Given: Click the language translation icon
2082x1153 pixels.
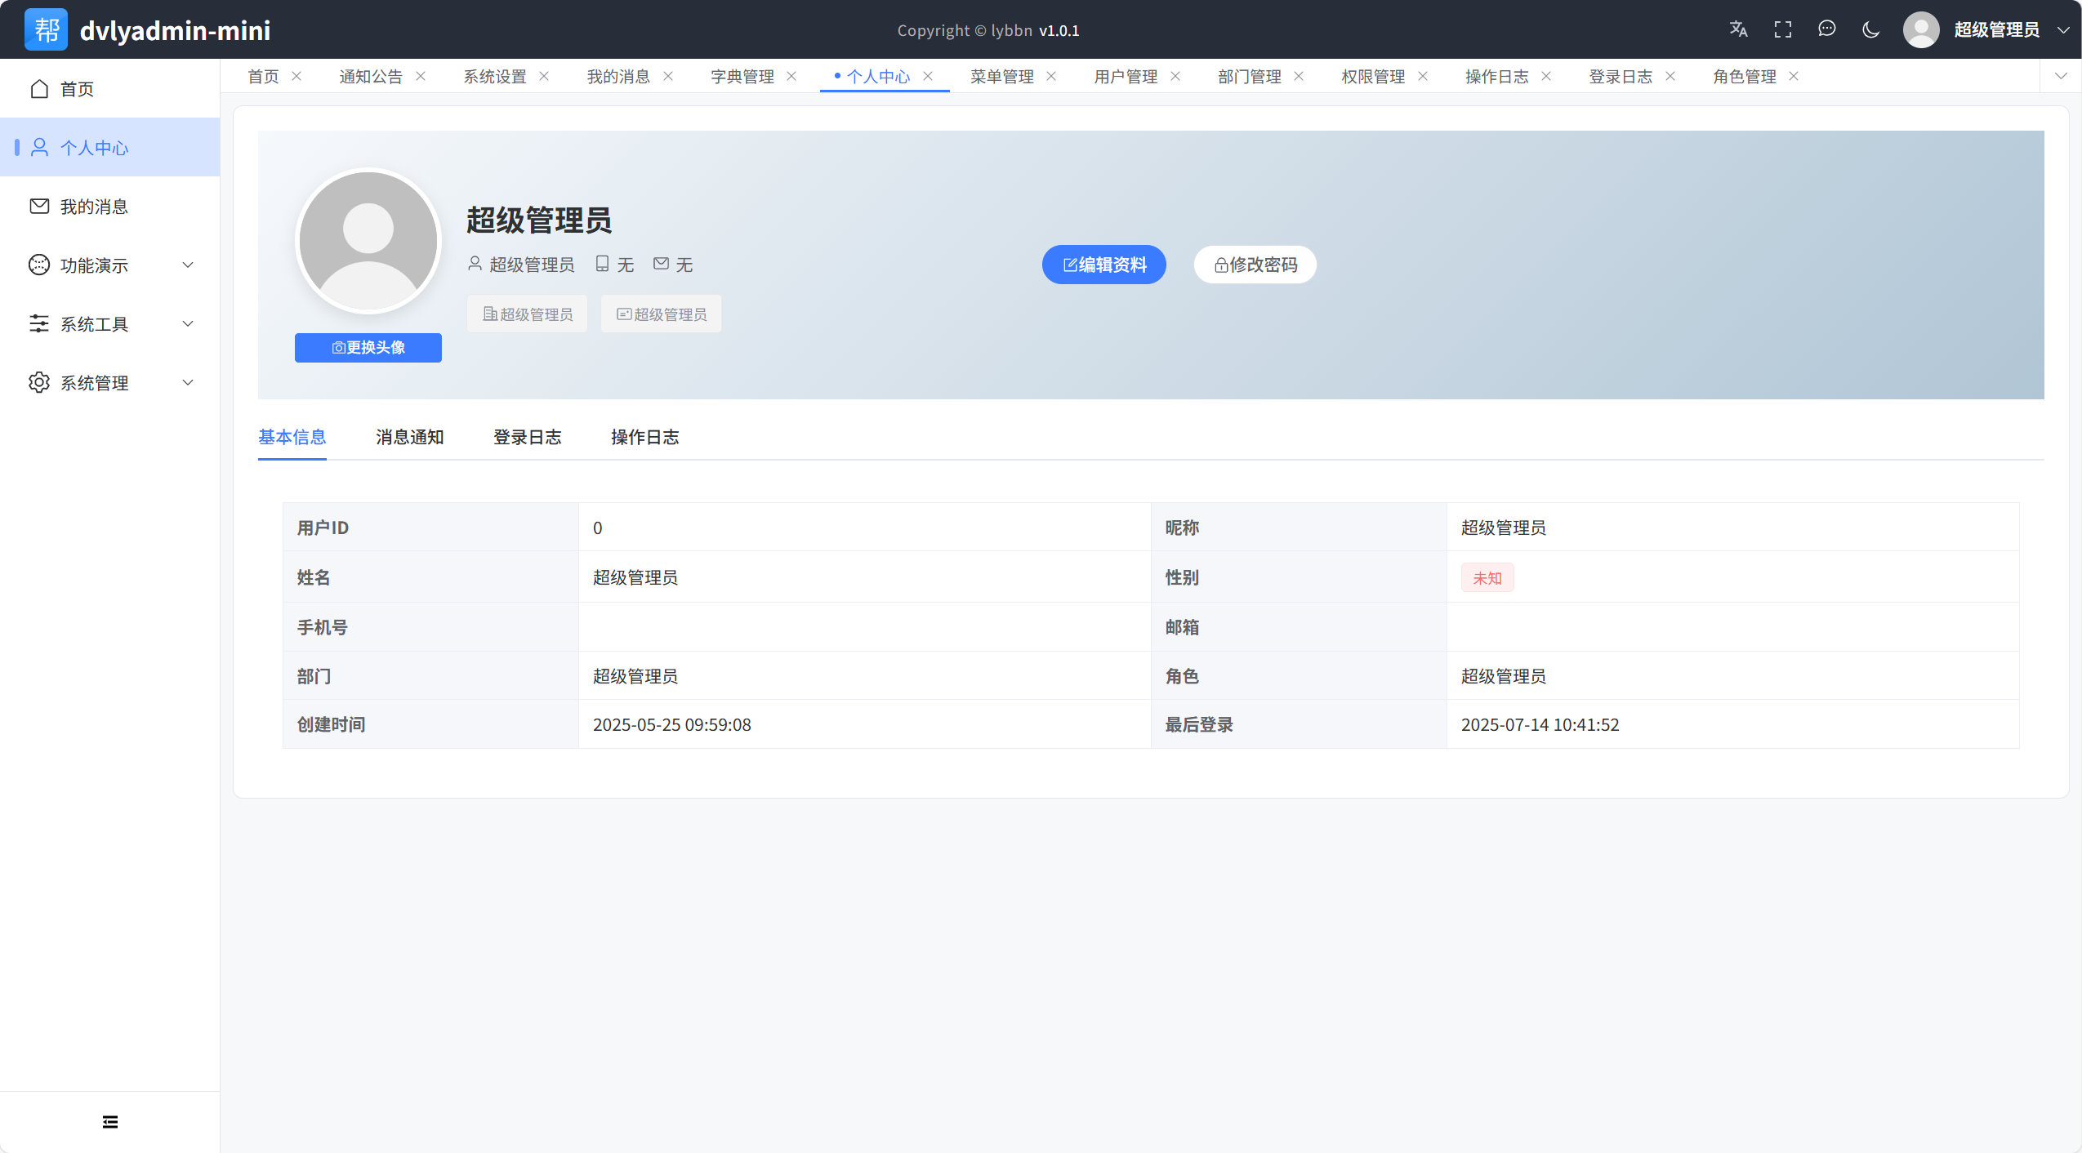Looking at the screenshot, I should coord(1738,29).
